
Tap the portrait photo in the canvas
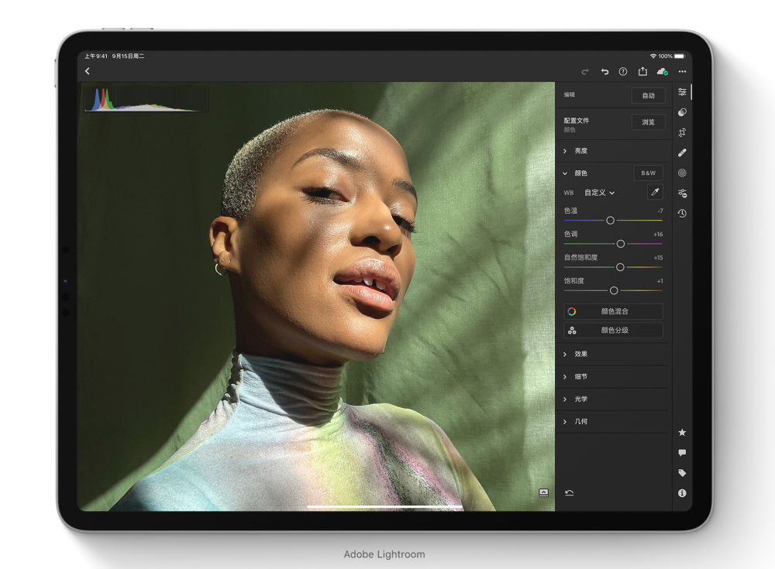tap(316, 296)
